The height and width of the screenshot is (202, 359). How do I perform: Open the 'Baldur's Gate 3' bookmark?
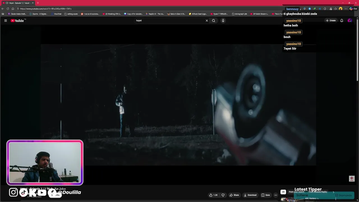pyautogui.click(x=176, y=14)
